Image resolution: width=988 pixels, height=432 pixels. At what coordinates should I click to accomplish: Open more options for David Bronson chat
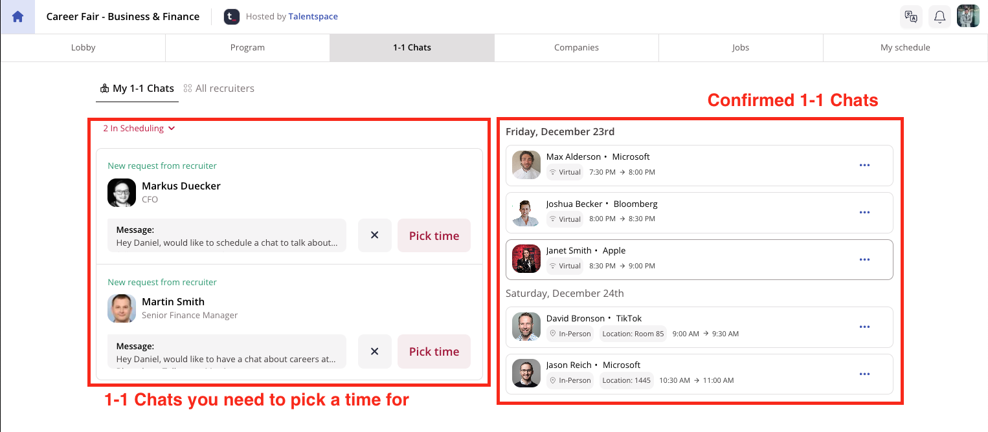864,327
